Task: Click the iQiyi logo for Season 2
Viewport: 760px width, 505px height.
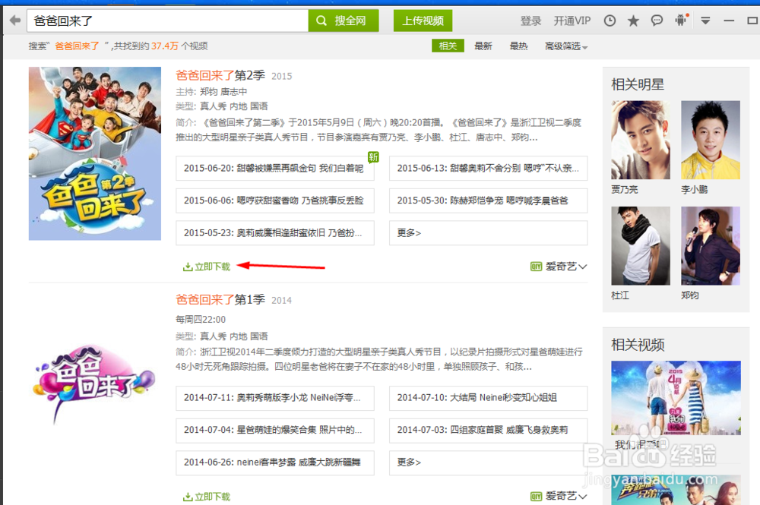Action: coord(536,267)
